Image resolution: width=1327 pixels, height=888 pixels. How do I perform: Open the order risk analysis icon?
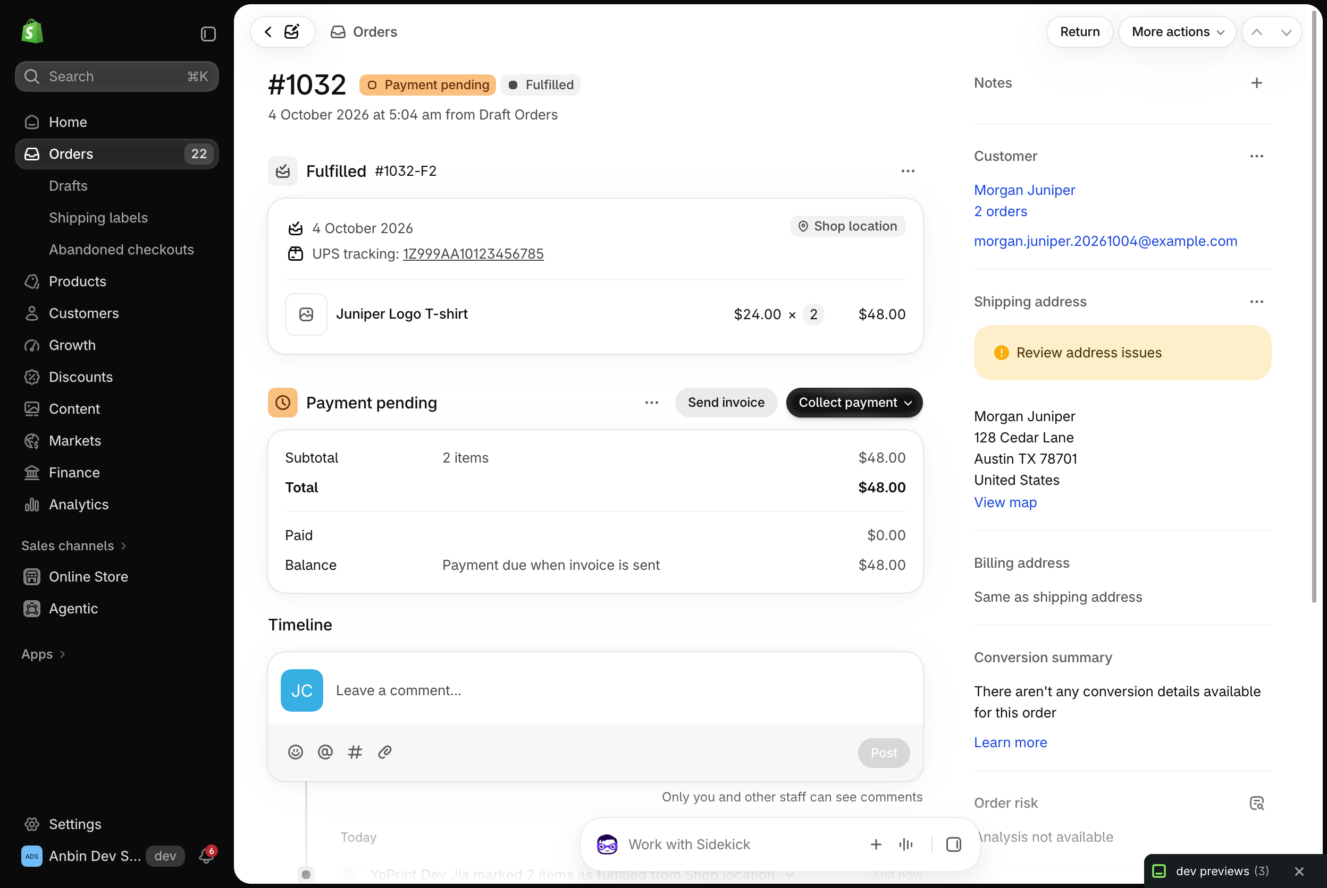1257,803
